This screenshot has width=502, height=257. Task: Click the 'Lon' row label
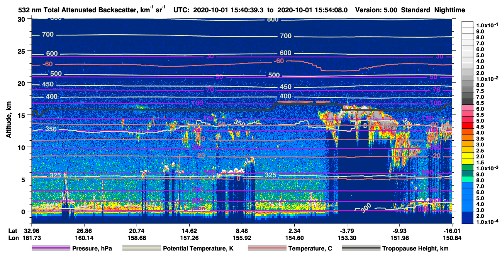click(13, 238)
